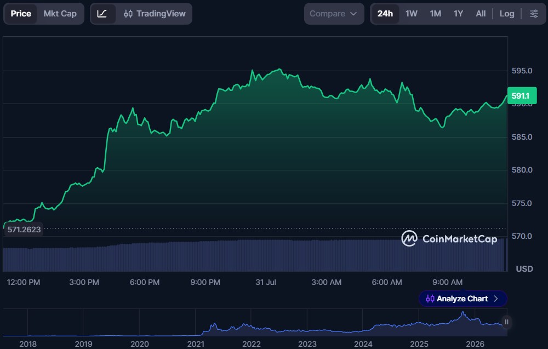This screenshot has width=548, height=349.
Task: Click the 591.1 current price label
Action: 522,96
